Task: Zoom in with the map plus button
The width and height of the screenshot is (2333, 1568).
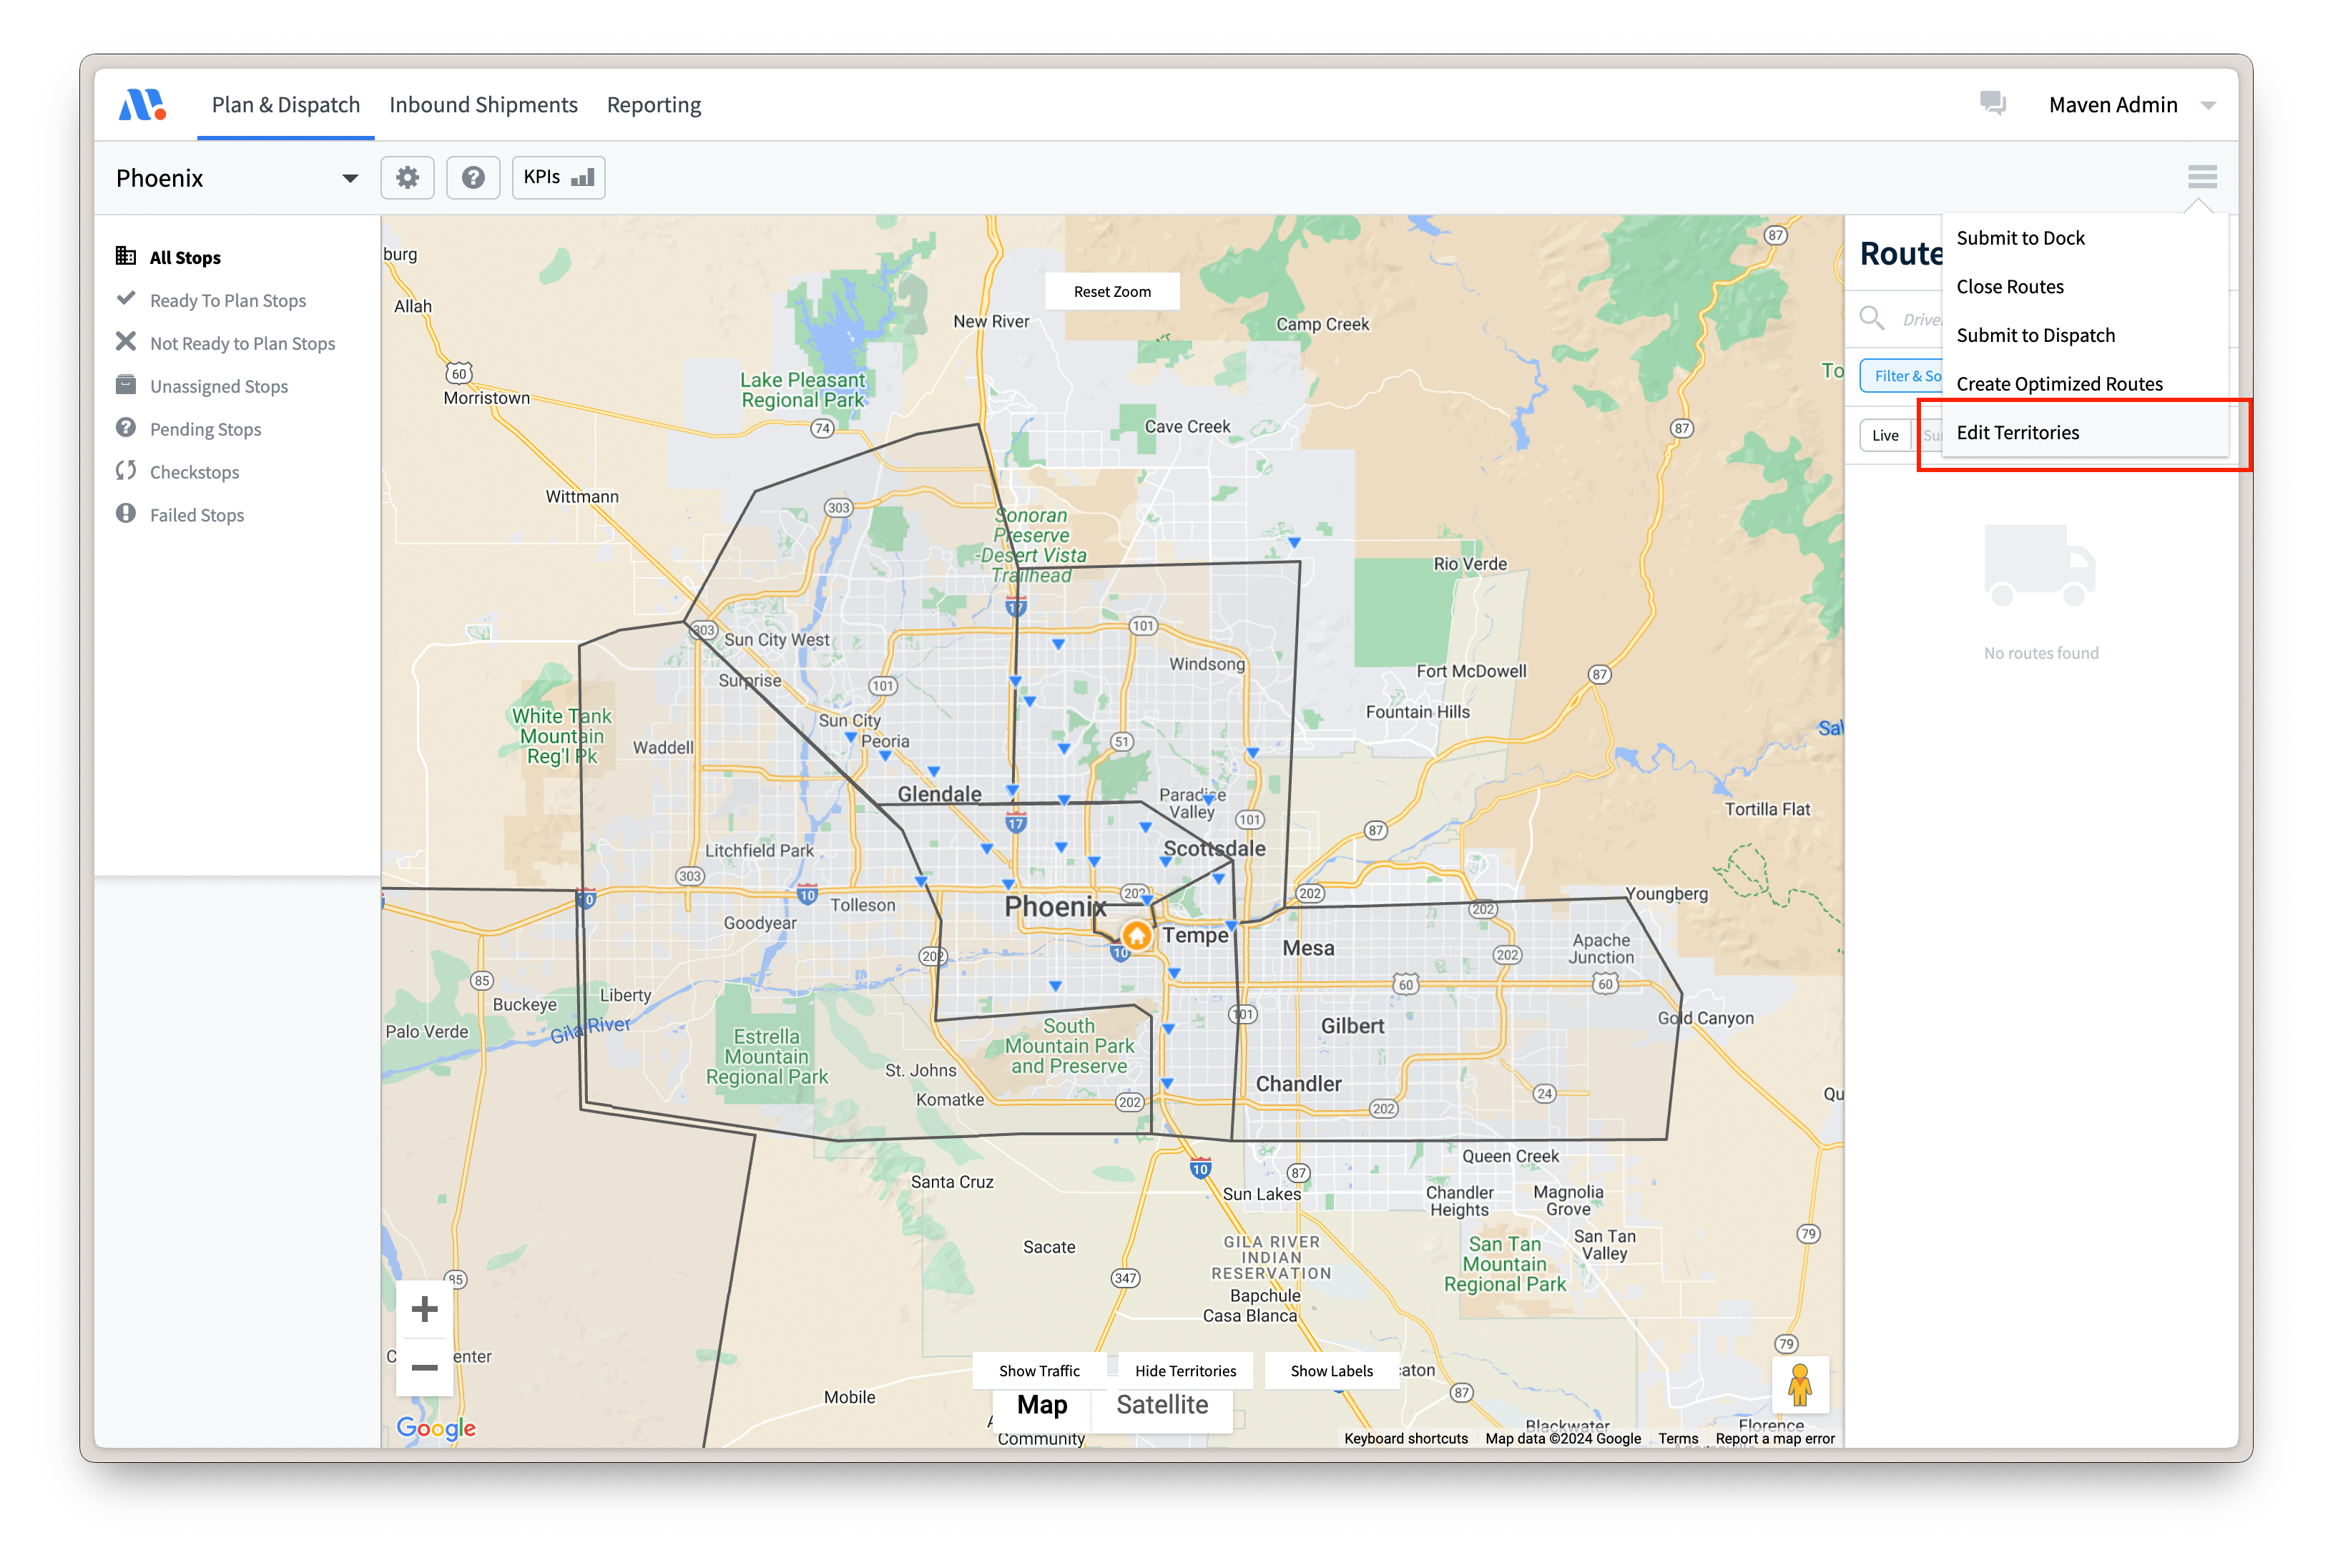Action: coord(425,1309)
